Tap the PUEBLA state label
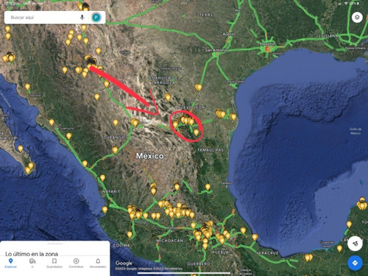368x276 pixels. point(221,252)
